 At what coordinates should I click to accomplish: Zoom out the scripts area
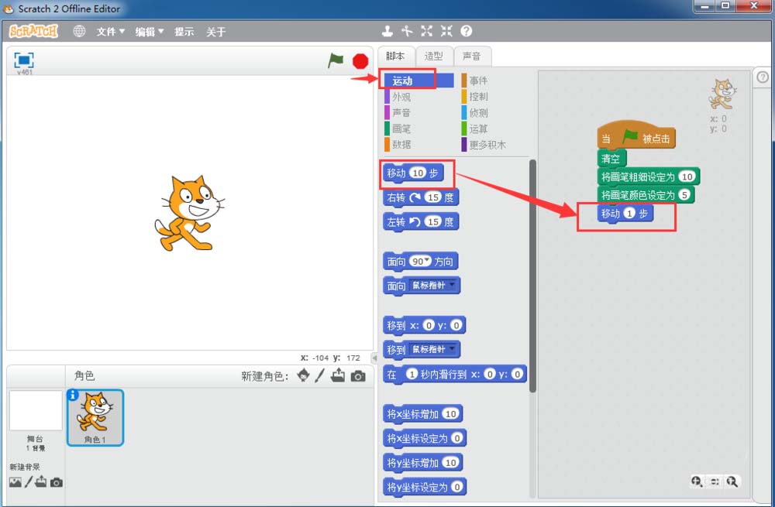pyautogui.click(x=697, y=481)
